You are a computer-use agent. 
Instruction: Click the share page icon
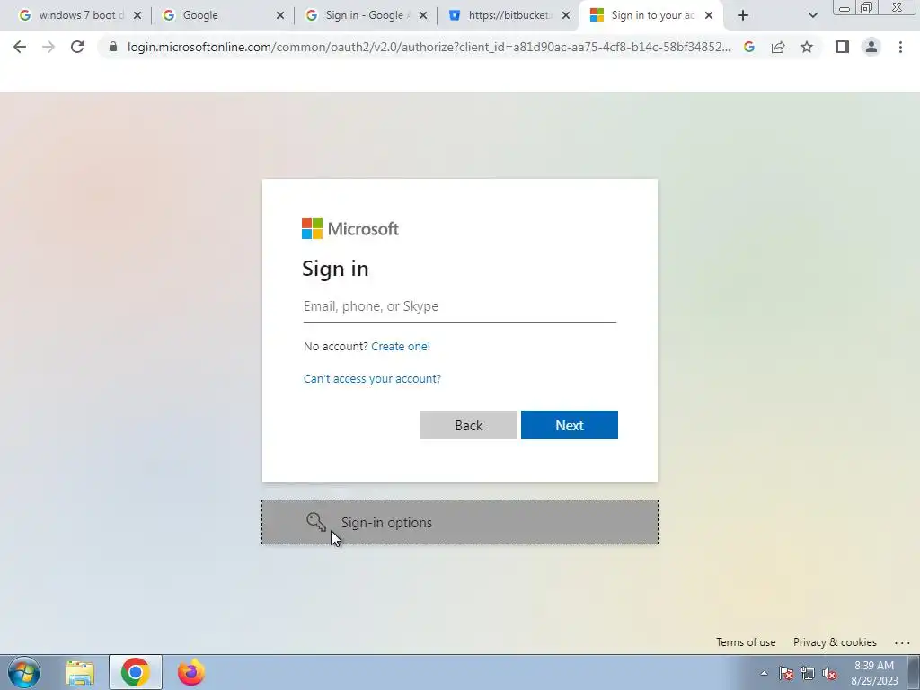(778, 47)
